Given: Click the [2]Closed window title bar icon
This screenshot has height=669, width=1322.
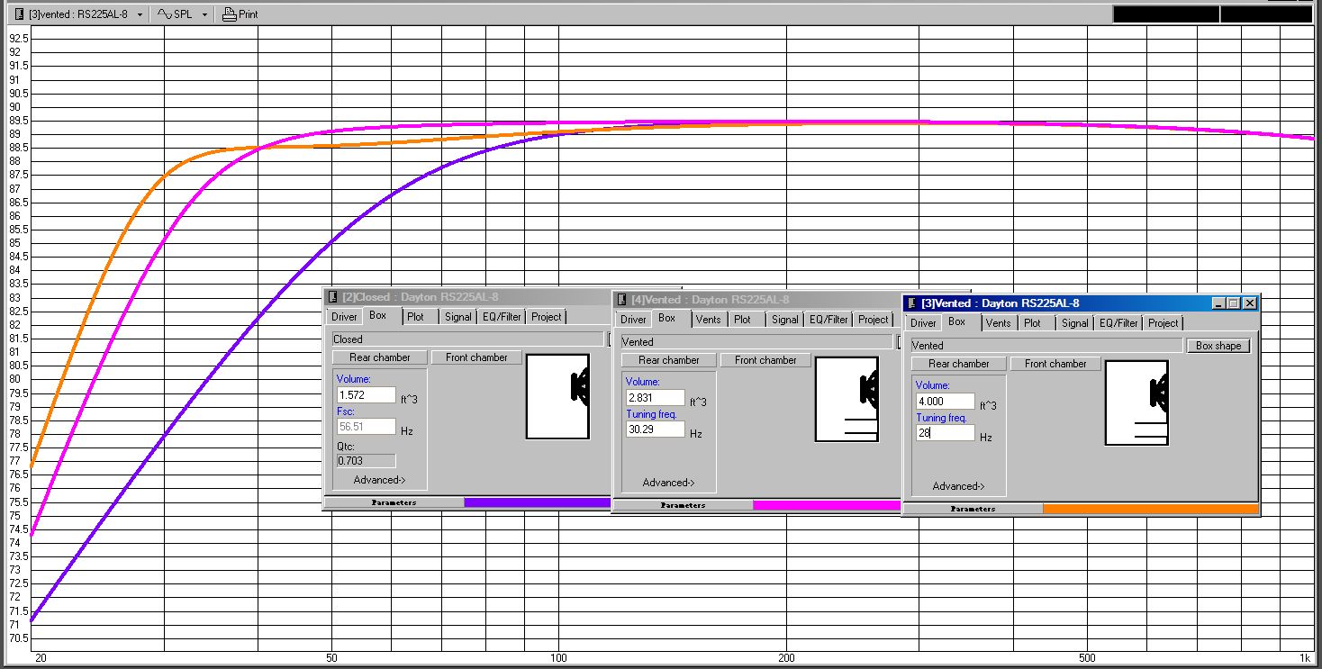Looking at the screenshot, I should click(332, 297).
